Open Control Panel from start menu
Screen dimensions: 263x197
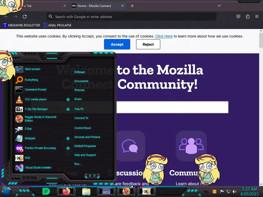click(x=82, y=128)
